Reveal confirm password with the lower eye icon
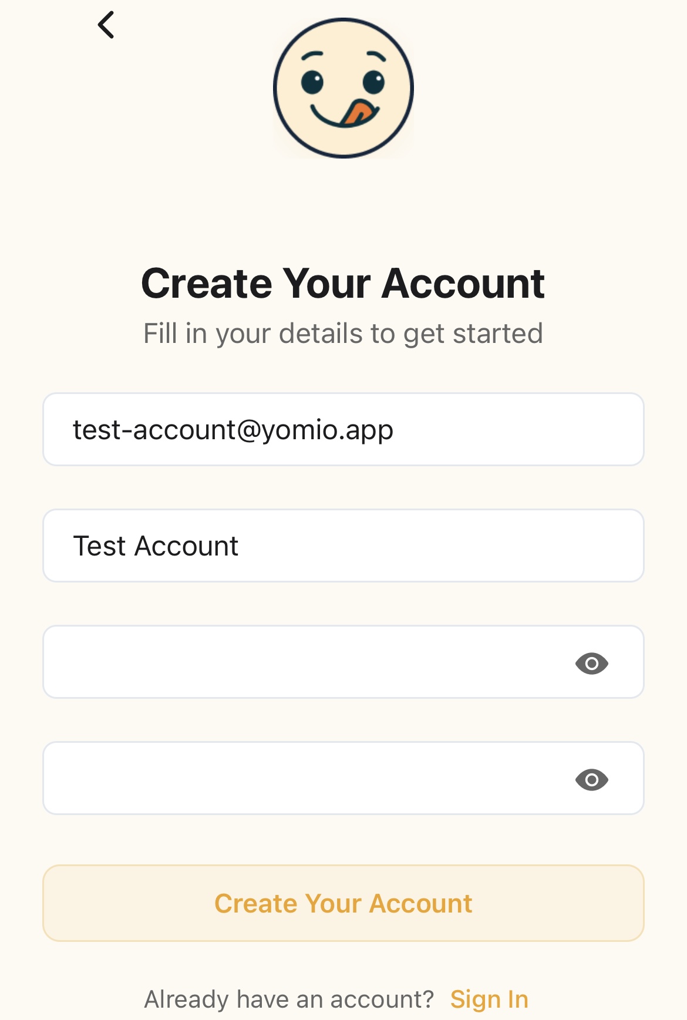 tap(591, 780)
